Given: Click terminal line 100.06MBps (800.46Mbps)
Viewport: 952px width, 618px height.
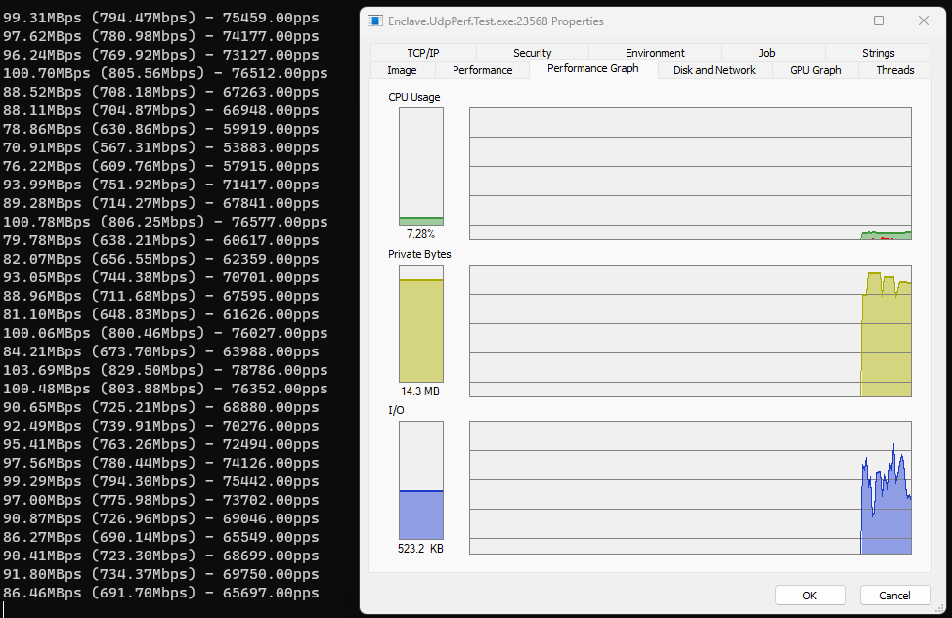Looking at the screenshot, I should [165, 333].
